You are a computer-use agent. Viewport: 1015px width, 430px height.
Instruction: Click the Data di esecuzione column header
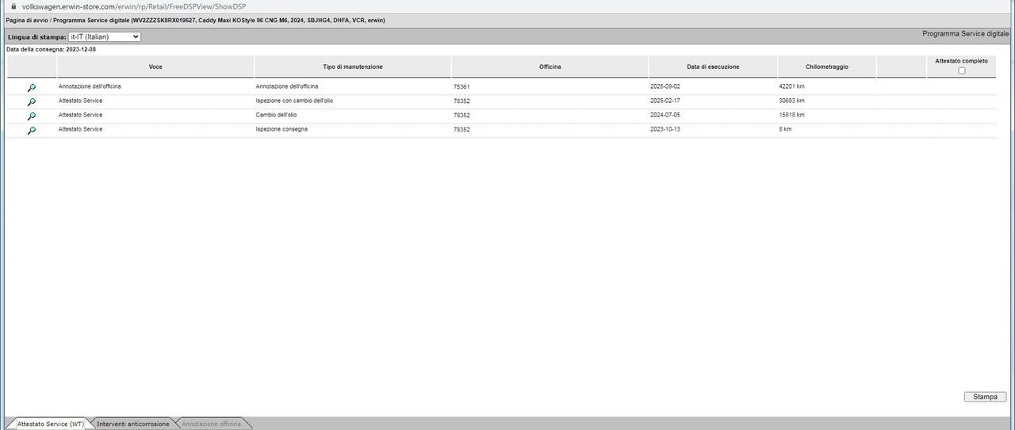pos(713,67)
